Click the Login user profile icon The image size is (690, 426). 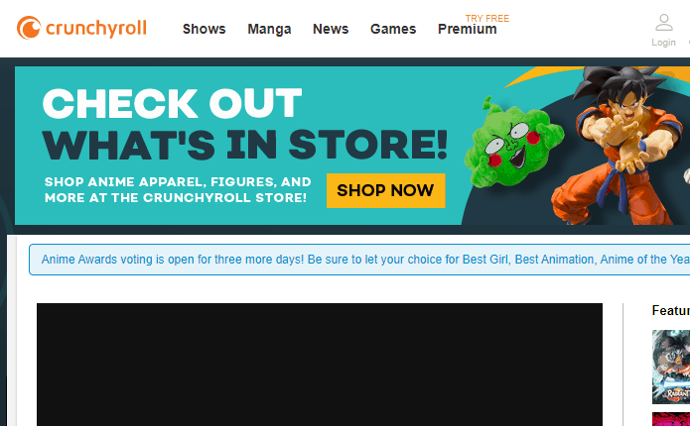663,23
